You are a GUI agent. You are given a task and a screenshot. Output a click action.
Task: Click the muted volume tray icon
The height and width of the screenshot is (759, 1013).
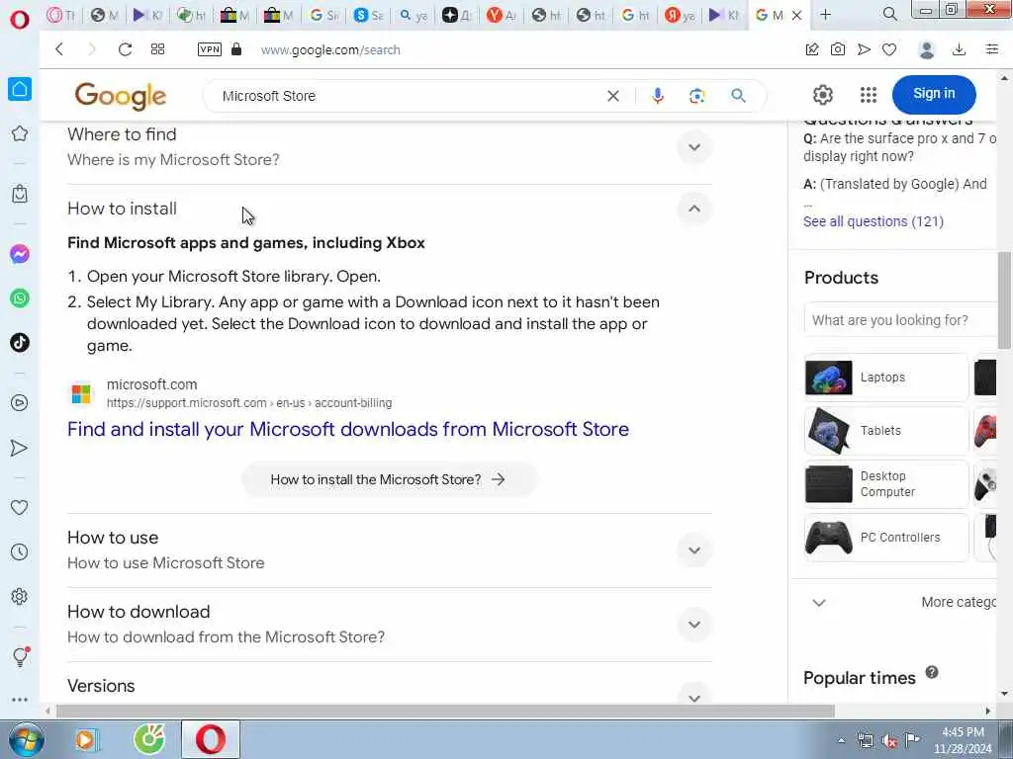click(x=889, y=741)
